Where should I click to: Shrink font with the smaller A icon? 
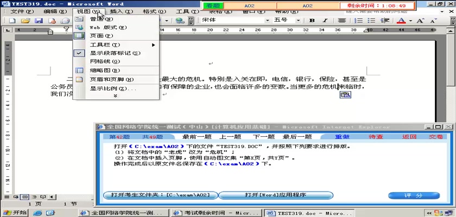click(434, 21)
